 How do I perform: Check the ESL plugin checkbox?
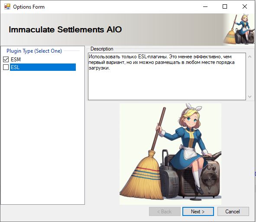pyautogui.click(x=6, y=67)
